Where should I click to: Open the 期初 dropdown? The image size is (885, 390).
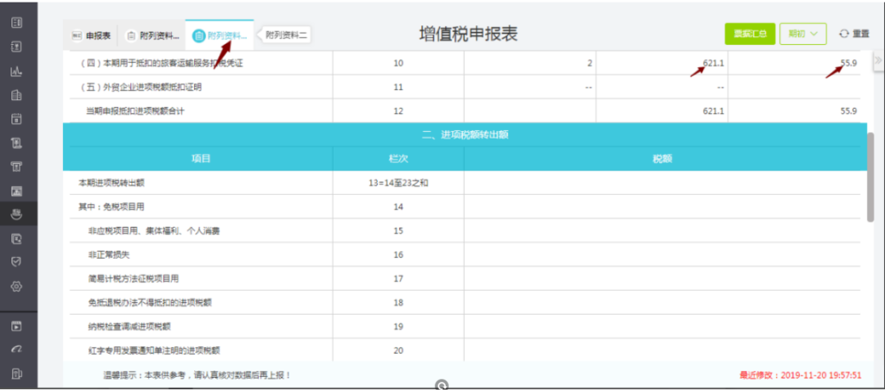802,34
